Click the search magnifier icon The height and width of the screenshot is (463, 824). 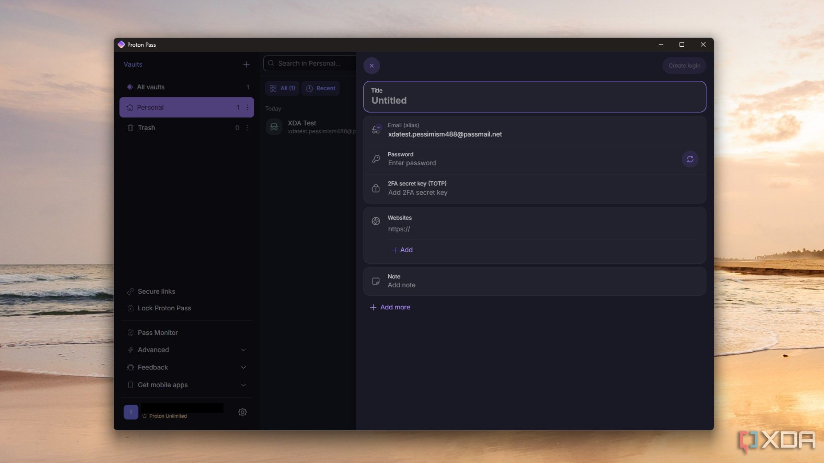[271, 63]
